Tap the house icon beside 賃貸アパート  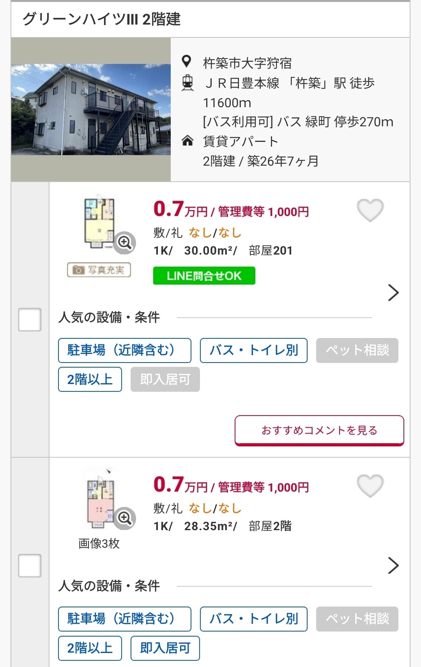pyautogui.click(x=188, y=140)
